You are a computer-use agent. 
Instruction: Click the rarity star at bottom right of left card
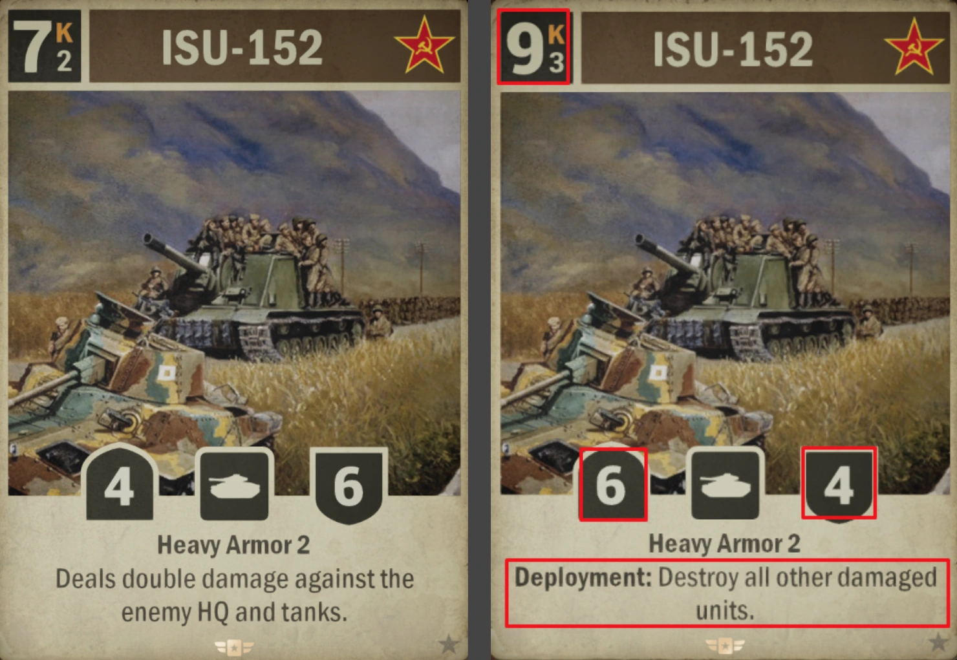pyautogui.click(x=448, y=644)
